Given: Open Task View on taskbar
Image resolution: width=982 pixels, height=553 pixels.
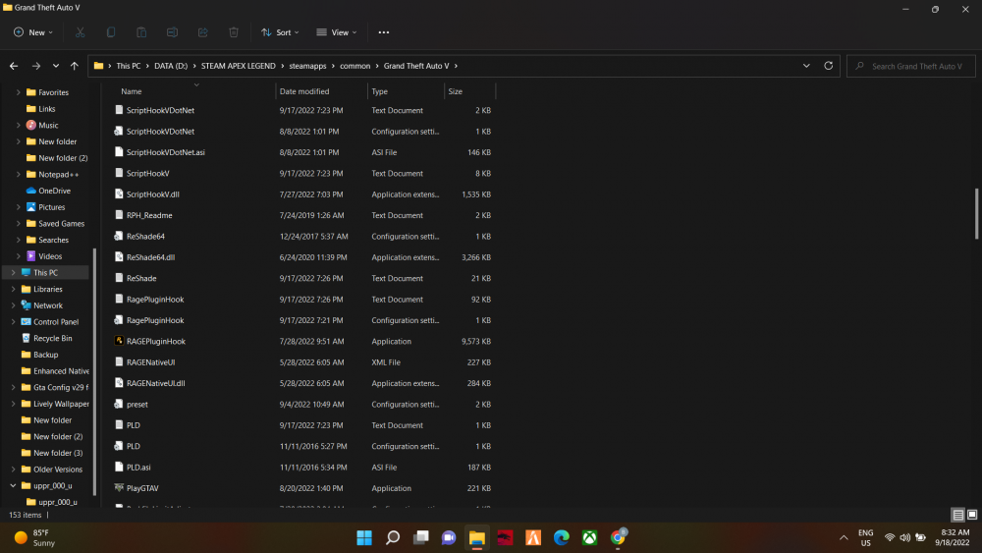Looking at the screenshot, I should coord(421,537).
